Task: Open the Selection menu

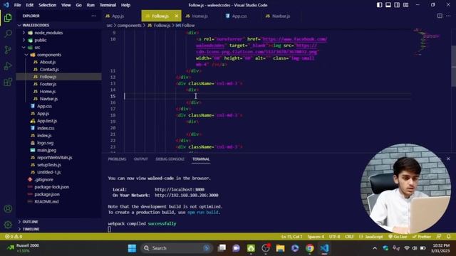Action: pos(48,5)
